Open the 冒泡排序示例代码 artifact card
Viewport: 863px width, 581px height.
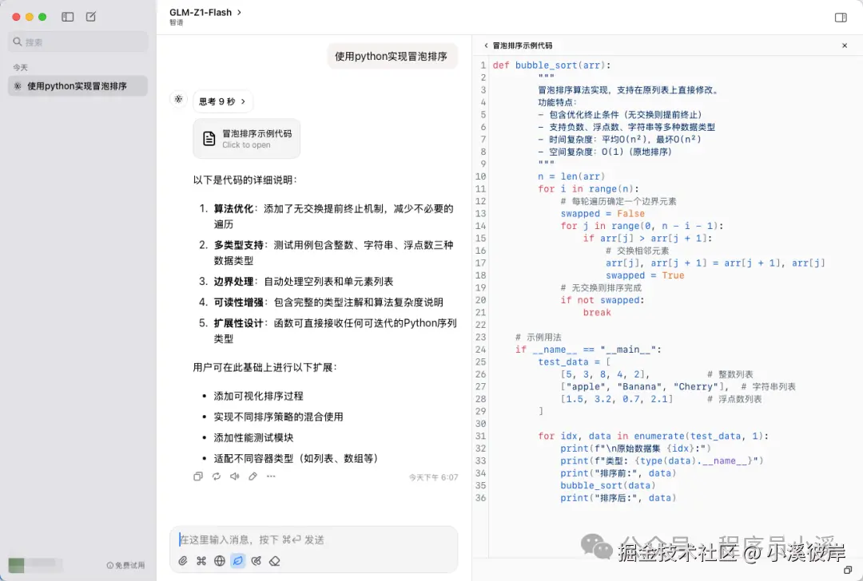(246, 138)
